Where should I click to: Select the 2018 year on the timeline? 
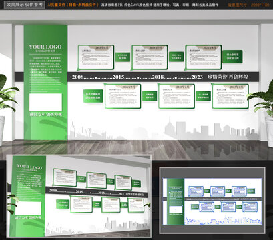158,77
